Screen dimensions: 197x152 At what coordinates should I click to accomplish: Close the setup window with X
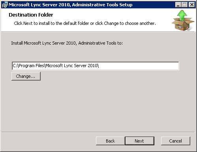[x=192, y=5]
